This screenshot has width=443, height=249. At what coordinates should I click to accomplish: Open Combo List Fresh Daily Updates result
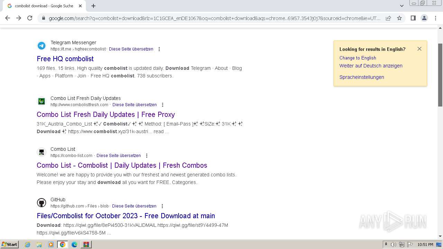tap(106, 114)
